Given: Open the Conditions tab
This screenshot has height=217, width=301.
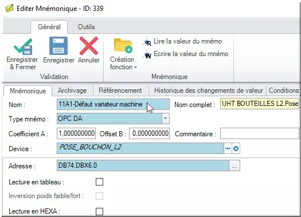Looking at the screenshot, I should click(284, 90).
